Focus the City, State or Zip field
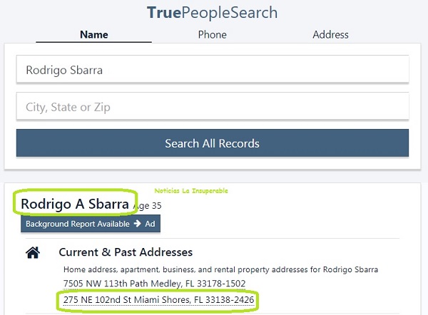 [213, 106]
